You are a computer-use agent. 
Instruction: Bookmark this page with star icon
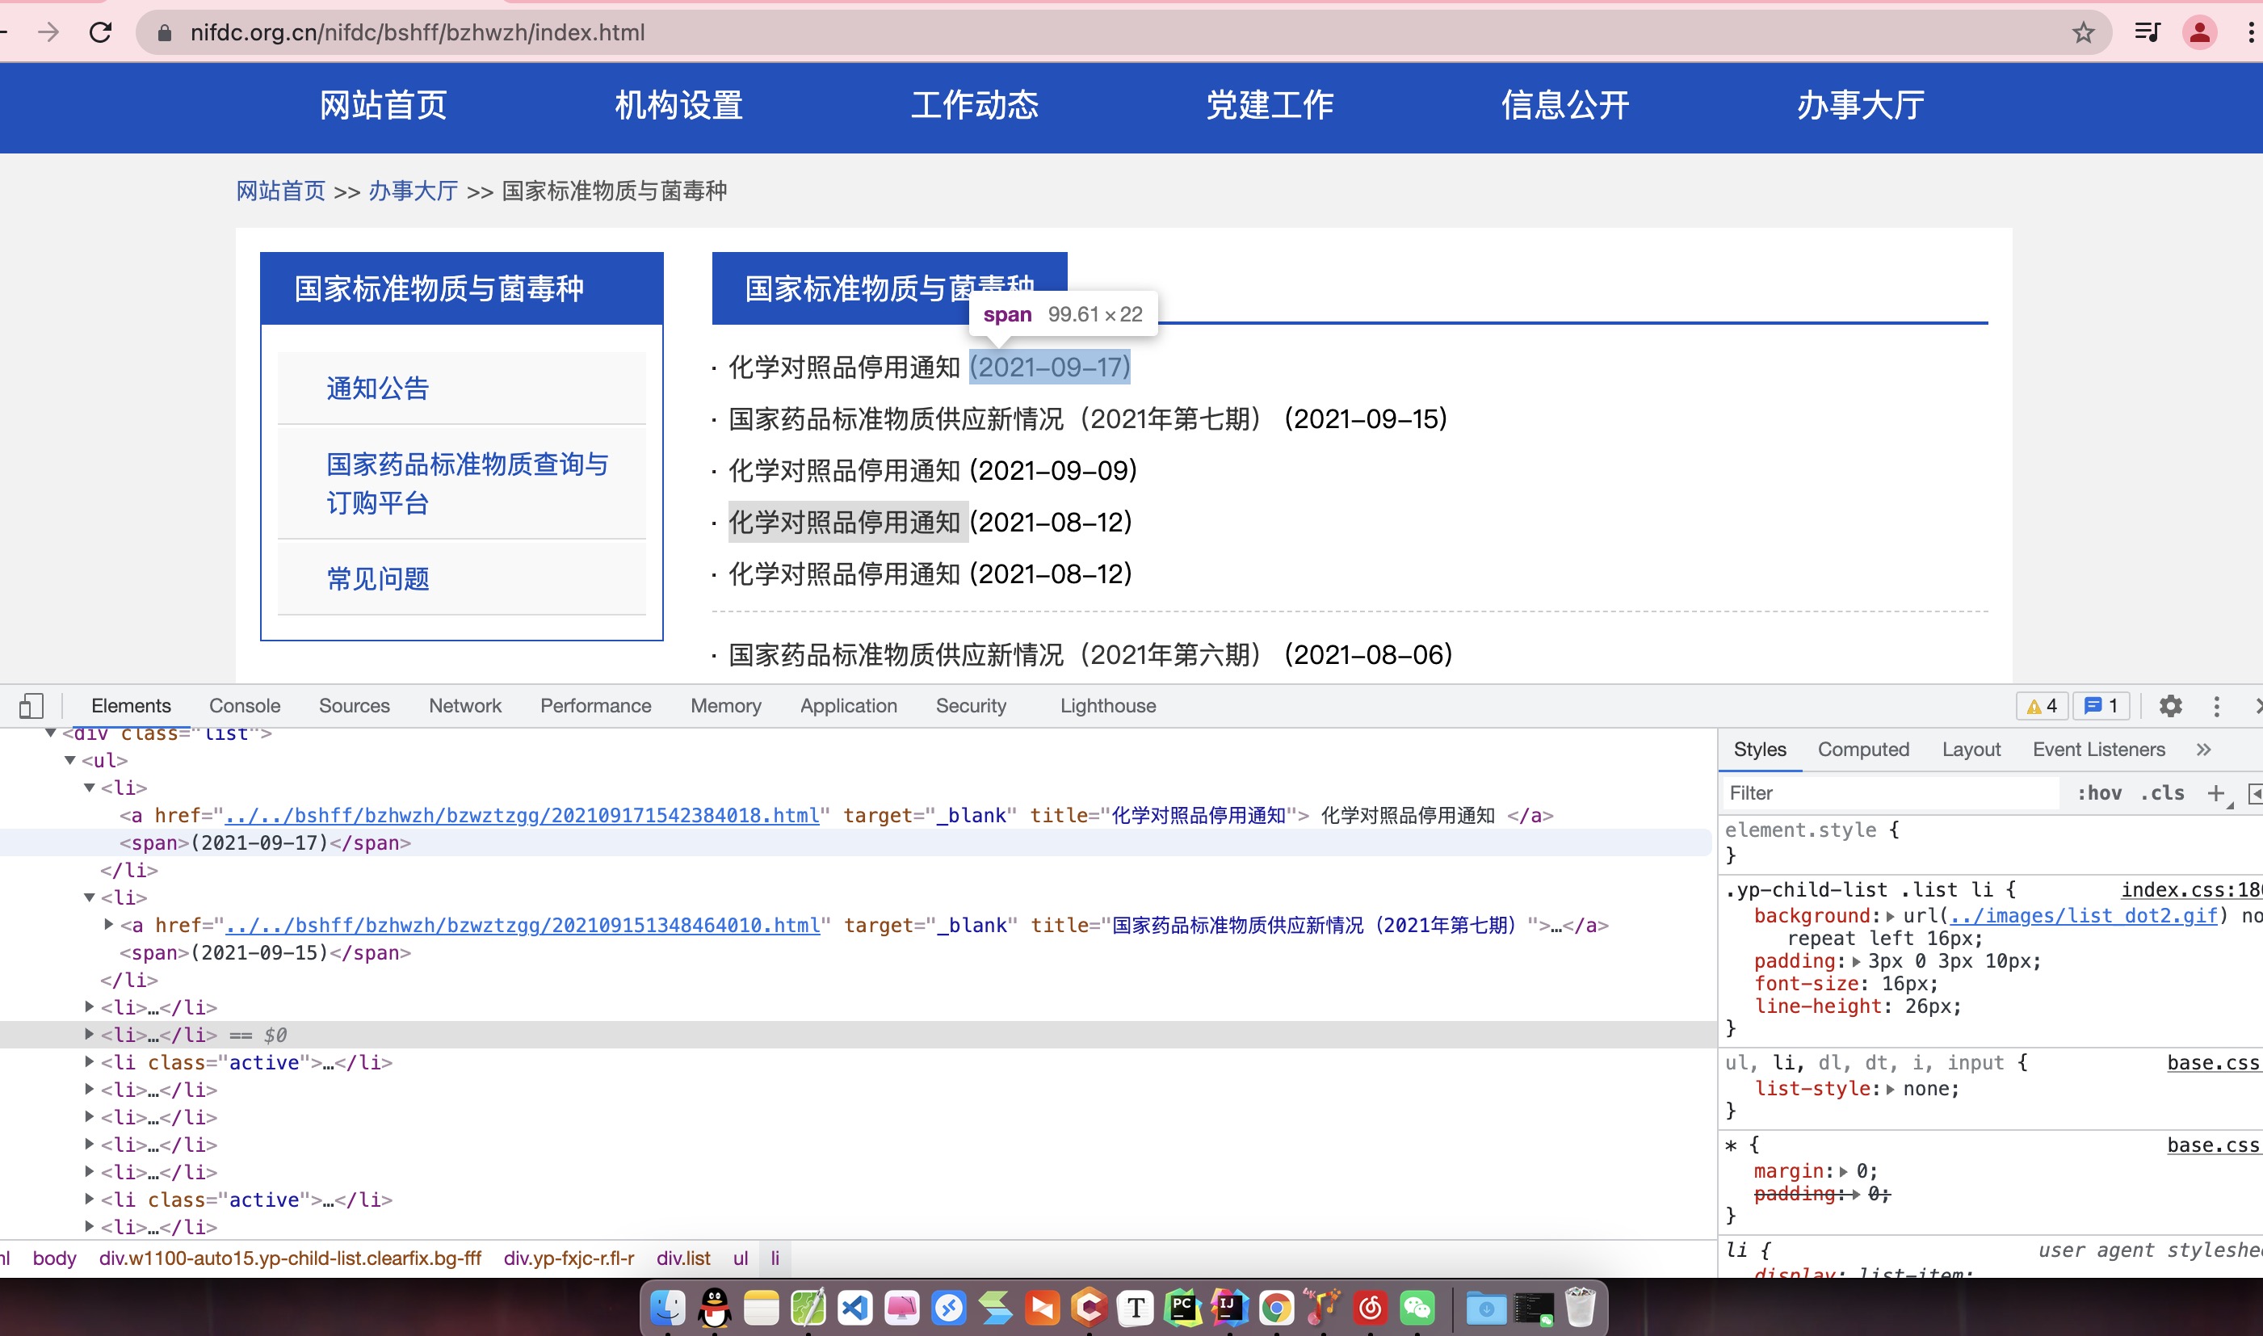(2083, 32)
